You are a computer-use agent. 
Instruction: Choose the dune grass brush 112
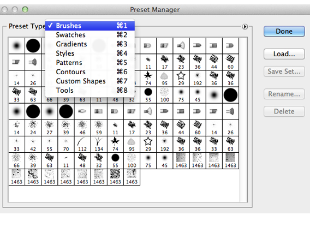click(x=82, y=144)
